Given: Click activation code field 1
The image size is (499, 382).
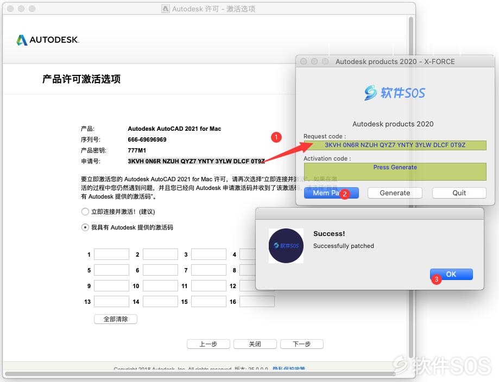Looking at the screenshot, I should (x=112, y=254).
